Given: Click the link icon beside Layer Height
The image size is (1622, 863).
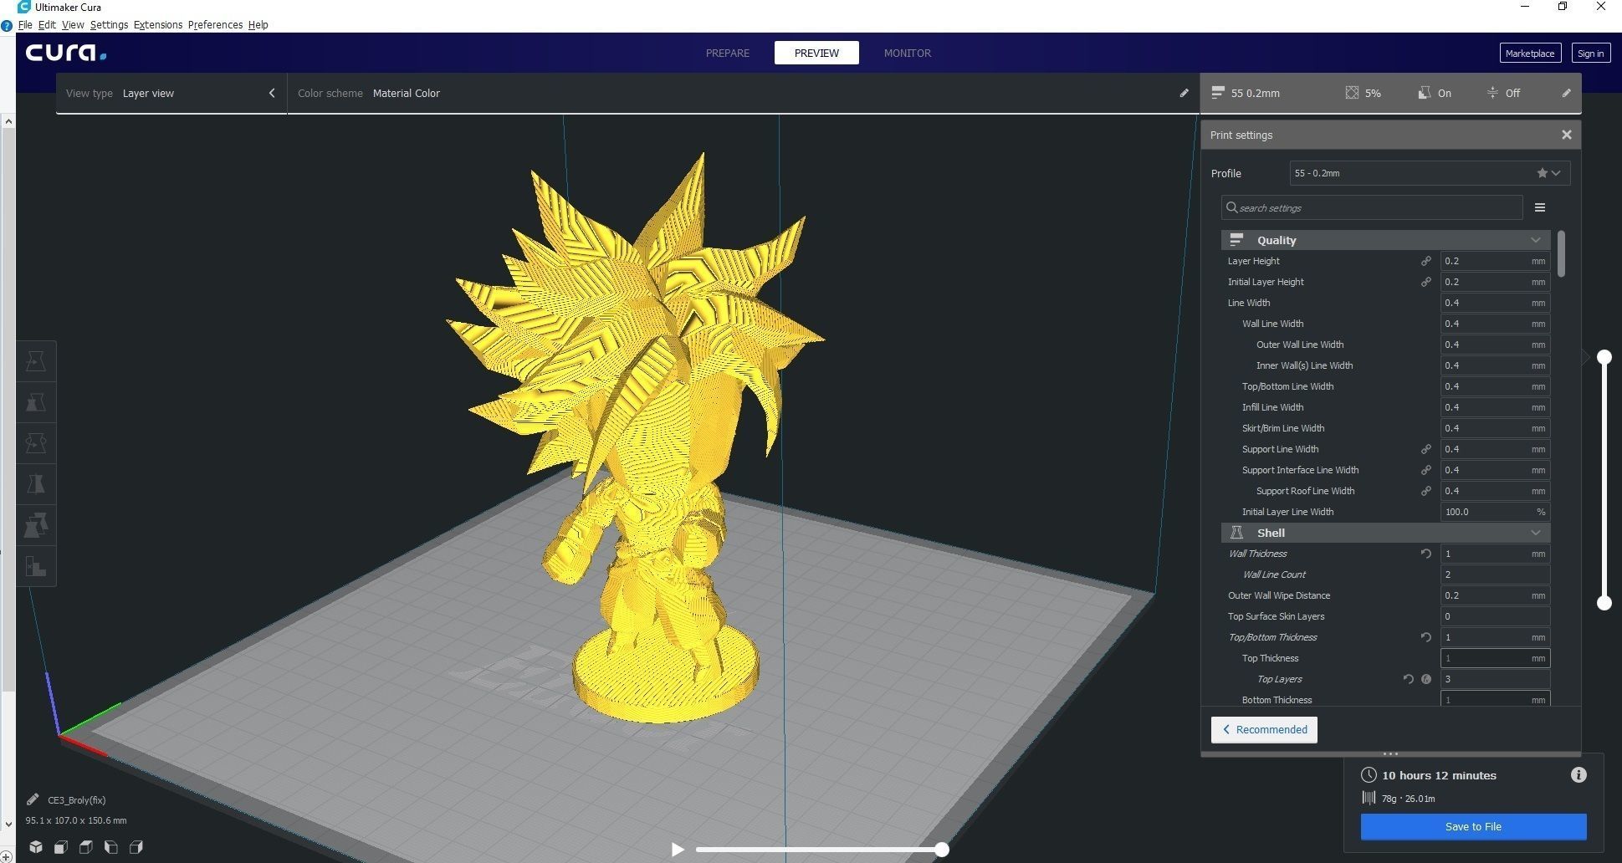Looking at the screenshot, I should [1426, 261].
